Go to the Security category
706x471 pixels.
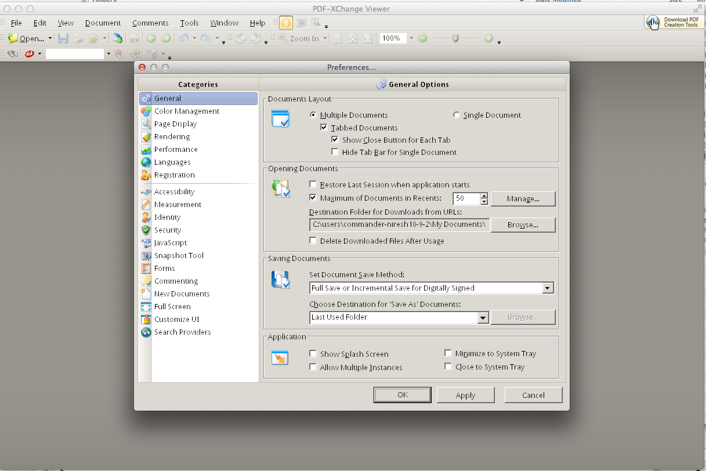click(198, 230)
